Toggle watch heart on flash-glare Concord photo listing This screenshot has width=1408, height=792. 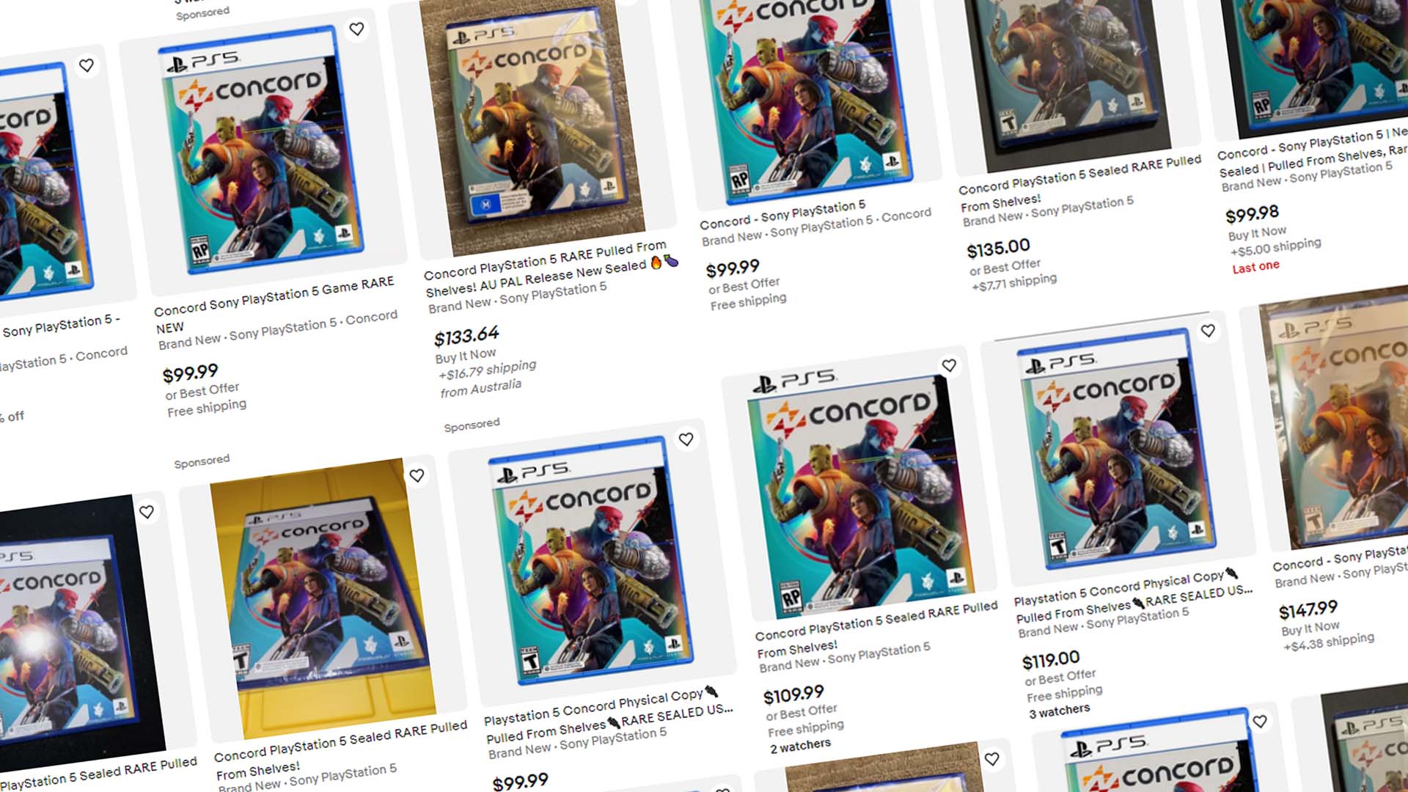click(x=147, y=512)
